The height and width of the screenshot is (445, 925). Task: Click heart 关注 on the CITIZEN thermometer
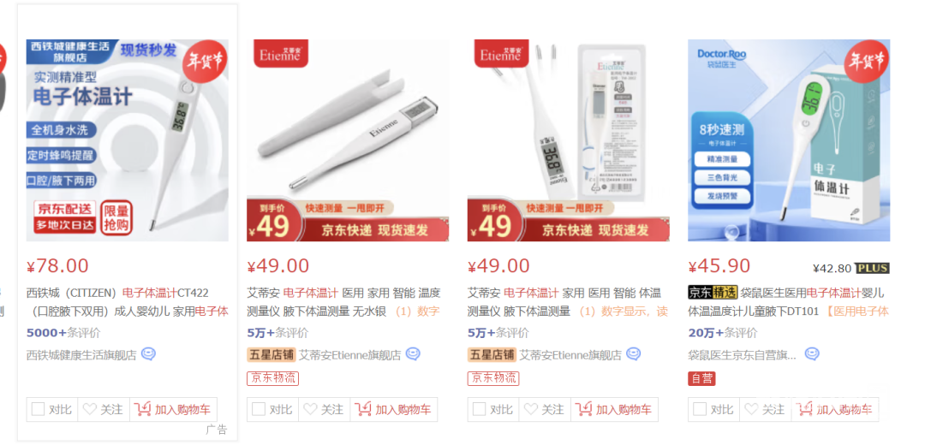[104, 409]
